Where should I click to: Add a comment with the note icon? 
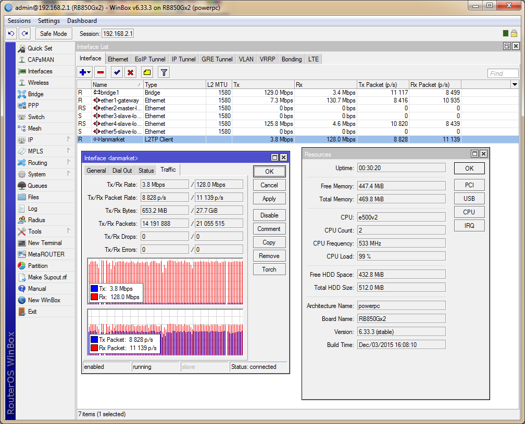coord(146,72)
